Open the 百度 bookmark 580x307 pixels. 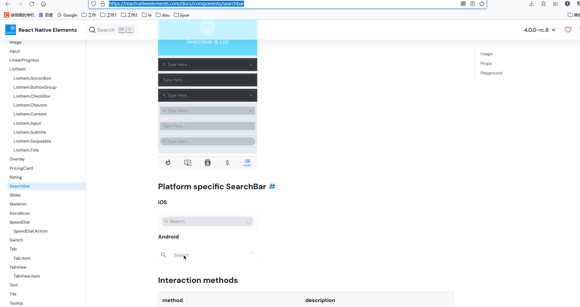[x=46, y=15]
